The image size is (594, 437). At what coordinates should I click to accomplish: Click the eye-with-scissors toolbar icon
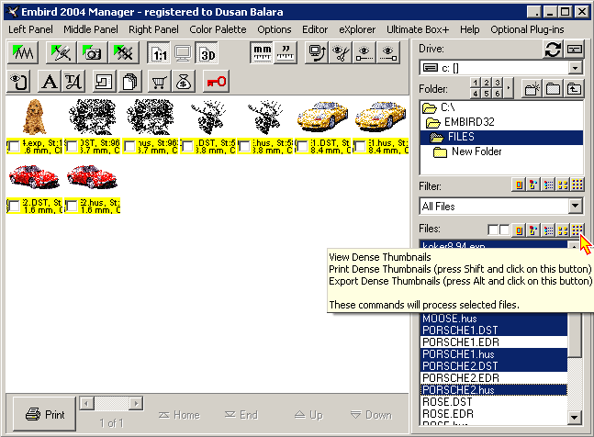(341, 53)
